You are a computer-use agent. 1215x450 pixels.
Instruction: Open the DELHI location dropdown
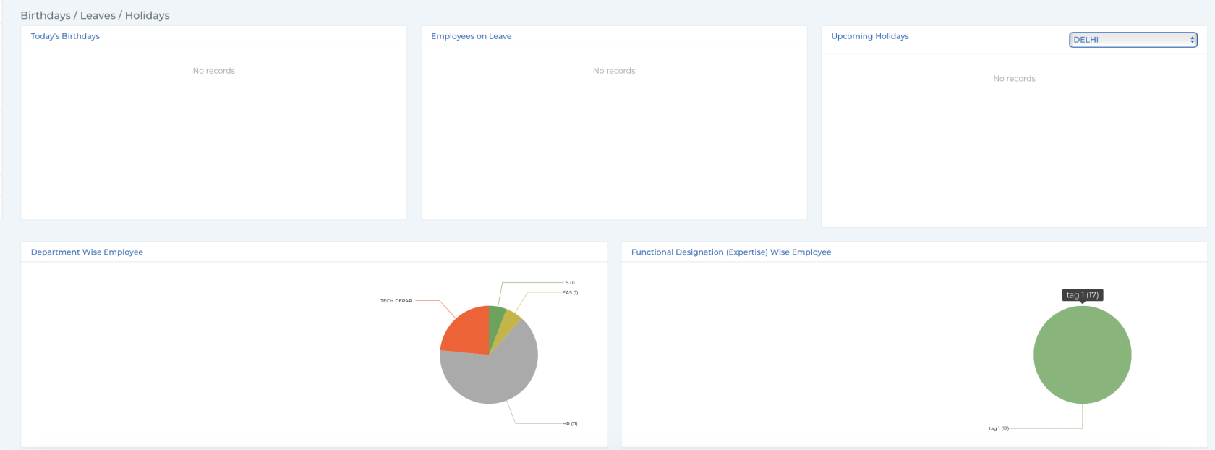coord(1133,40)
